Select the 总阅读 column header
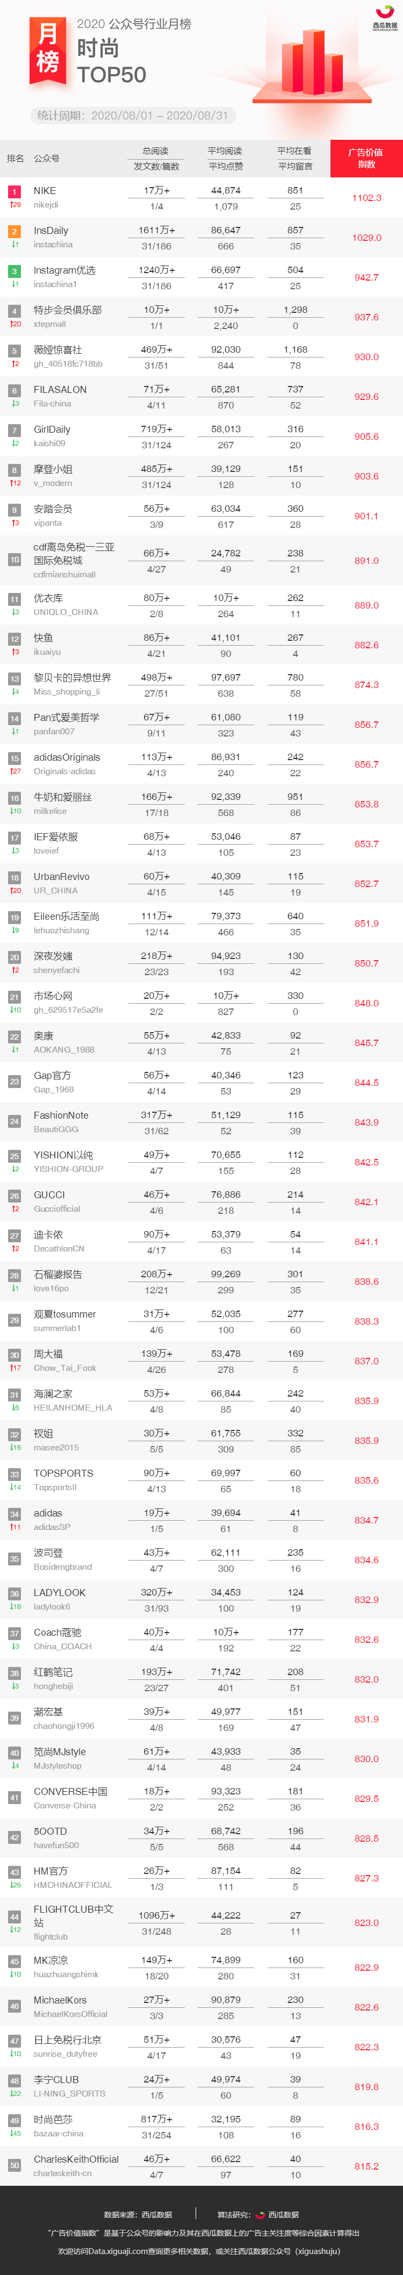The width and height of the screenshot is (403, 2275). click(155, 151)
